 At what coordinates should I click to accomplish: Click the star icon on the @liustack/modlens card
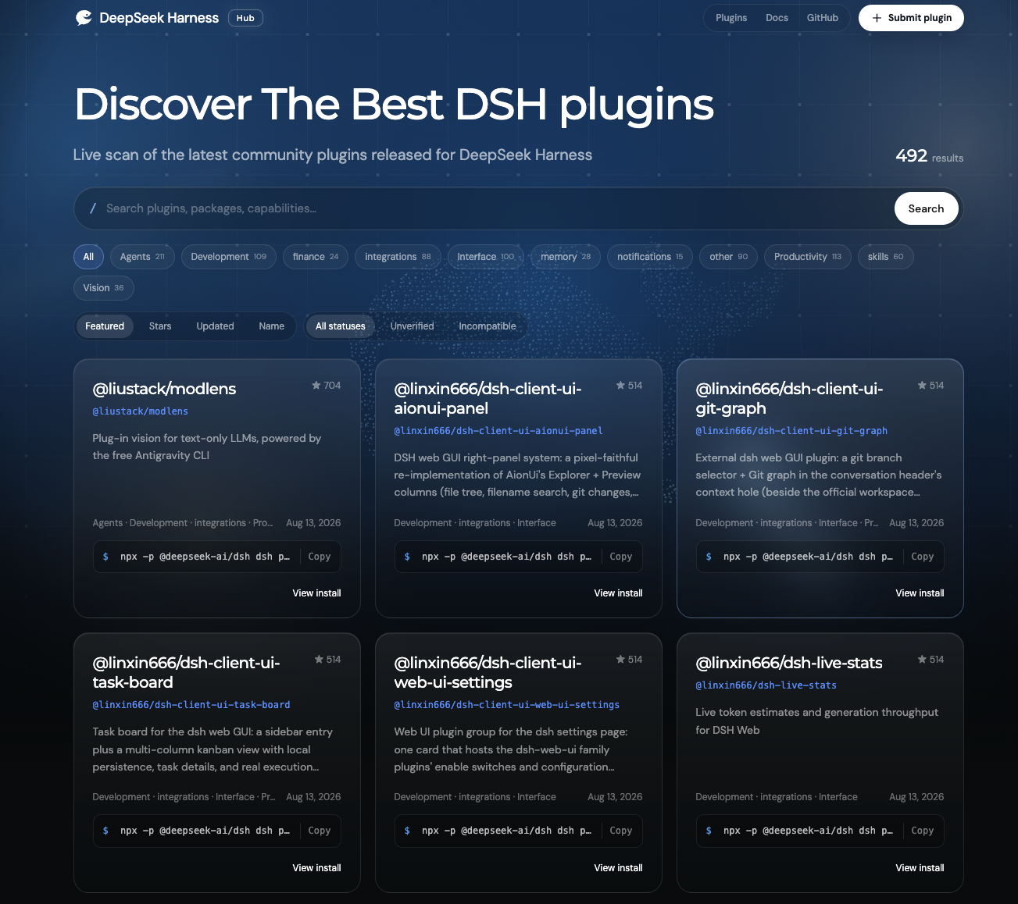[x=316, y=385]
